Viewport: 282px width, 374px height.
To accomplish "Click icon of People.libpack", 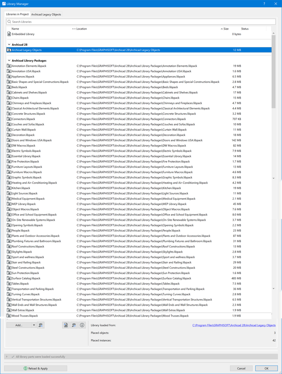I will 9,230.
